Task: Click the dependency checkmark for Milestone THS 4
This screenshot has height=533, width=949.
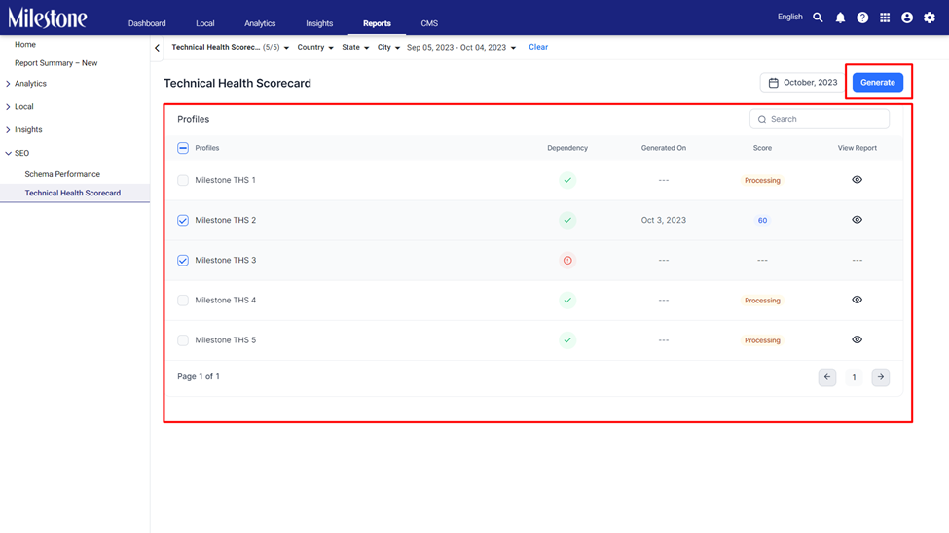Action: [x=567, y=301]
